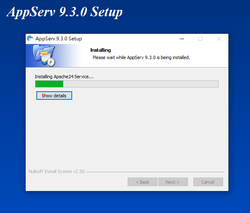This screenshot has height=213, width=250.
Task: Click the large italic AppServ Setup heading
Action: pyautogui.click(x=64, y=12)
